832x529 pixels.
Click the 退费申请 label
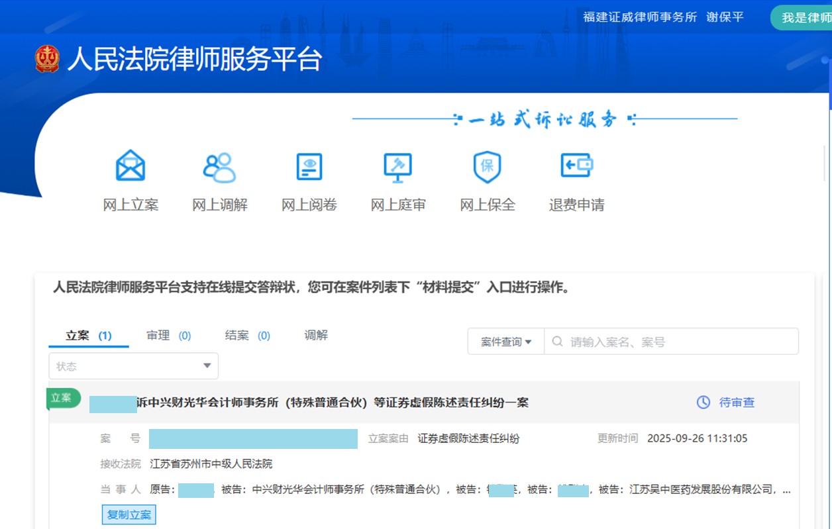(x=577, y=205)
